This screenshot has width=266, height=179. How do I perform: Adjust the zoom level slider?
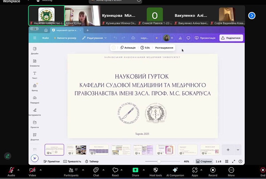click(159, 161)
